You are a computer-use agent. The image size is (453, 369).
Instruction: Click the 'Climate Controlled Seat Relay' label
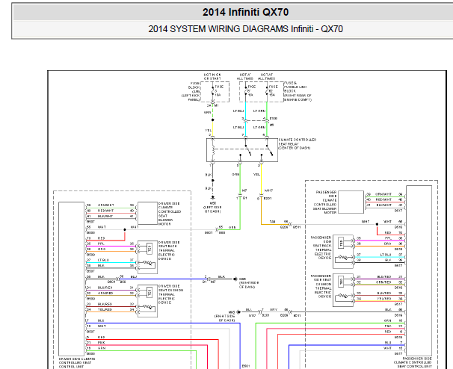(298, 143)
